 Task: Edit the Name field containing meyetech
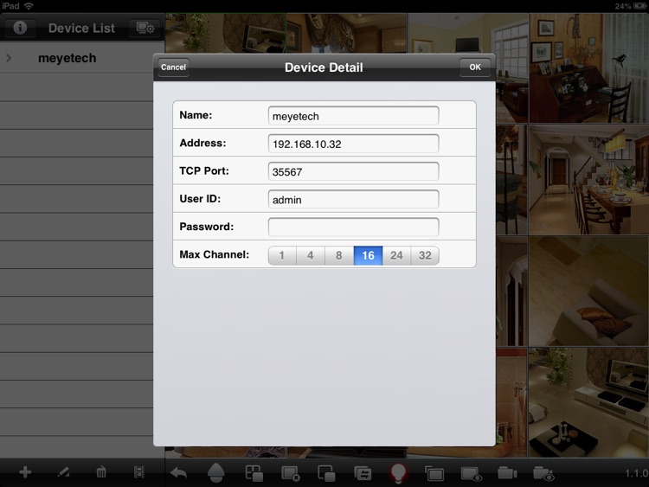click(353, 116)
